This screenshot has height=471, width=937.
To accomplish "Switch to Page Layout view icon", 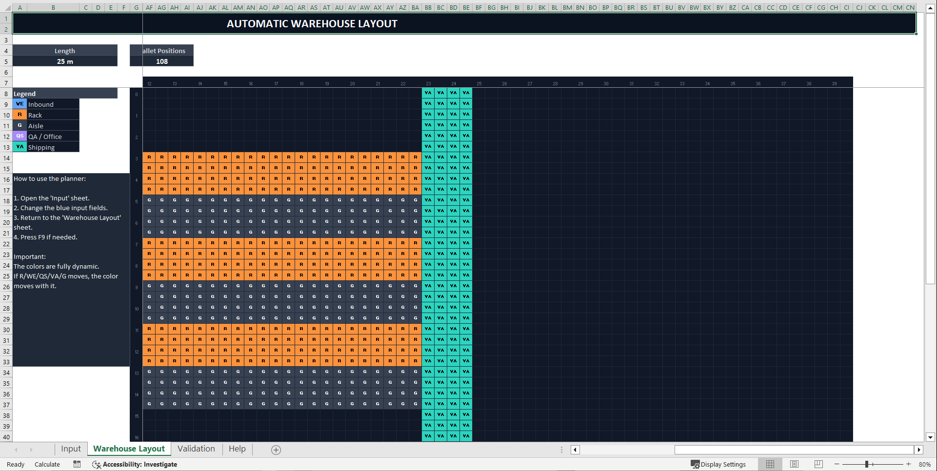I will pyautogui.click(x=794, y=464).
